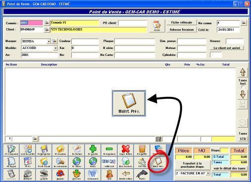Click the Description column header
Image resolution: width=251 pixels, height=182 pixels.
[x=49, y=65]
